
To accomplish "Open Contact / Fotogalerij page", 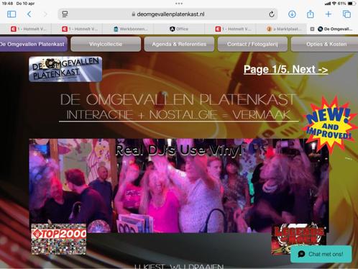I will (252, 44).
